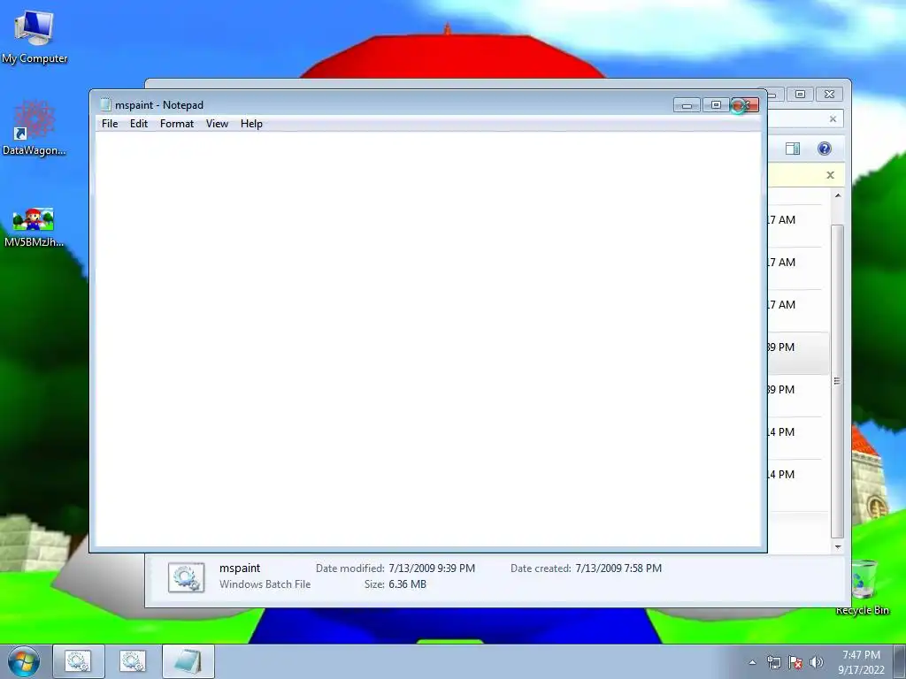Open My Computer desktop icon

pyautogui.click(x=35, y=37)
